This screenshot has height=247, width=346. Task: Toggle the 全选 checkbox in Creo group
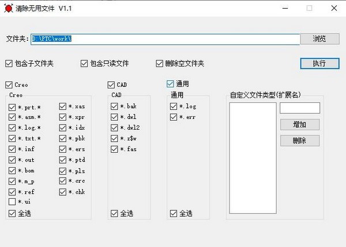click(x=12, y=213)
